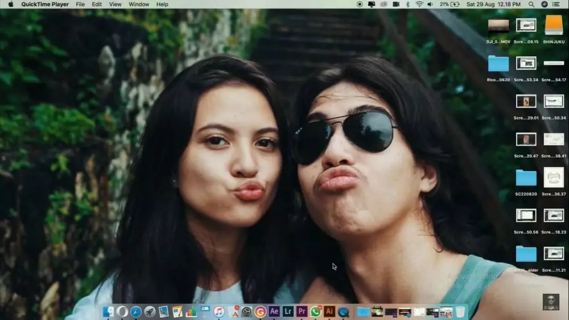This screenshot has width=569, height=320.
Task: Click the Adobe Illustrator dock icon
Action: pyautogui.click(x=329, y=311)
